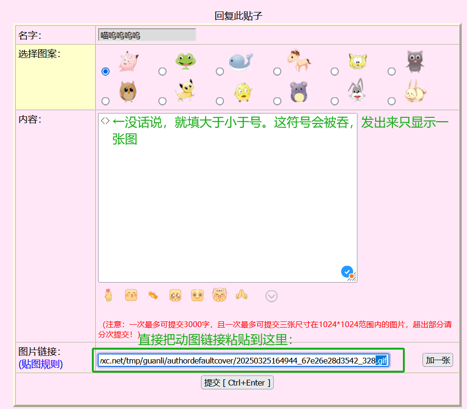Expand more emojis with the down arrow
This screenshot has width=467, height=409.
[271, 296]
